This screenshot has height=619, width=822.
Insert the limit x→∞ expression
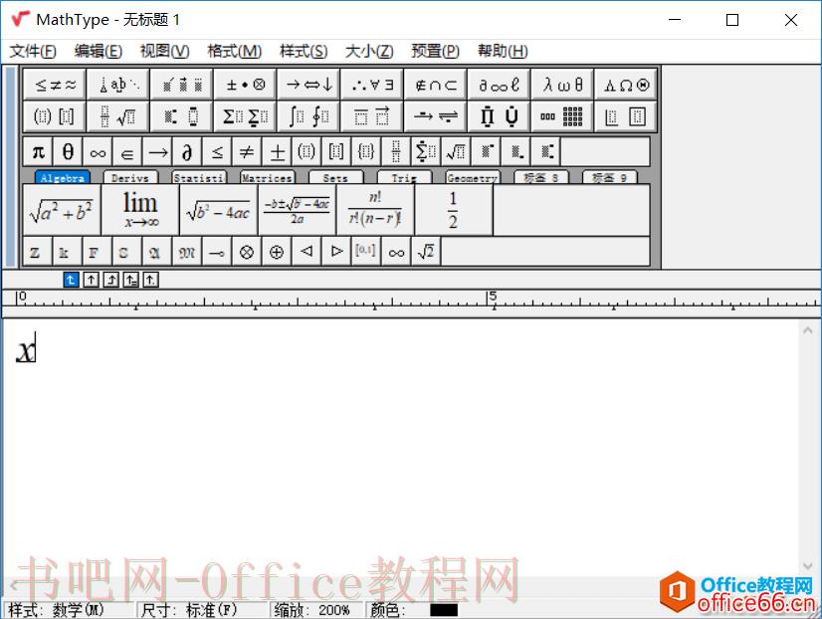click(140, 210)
